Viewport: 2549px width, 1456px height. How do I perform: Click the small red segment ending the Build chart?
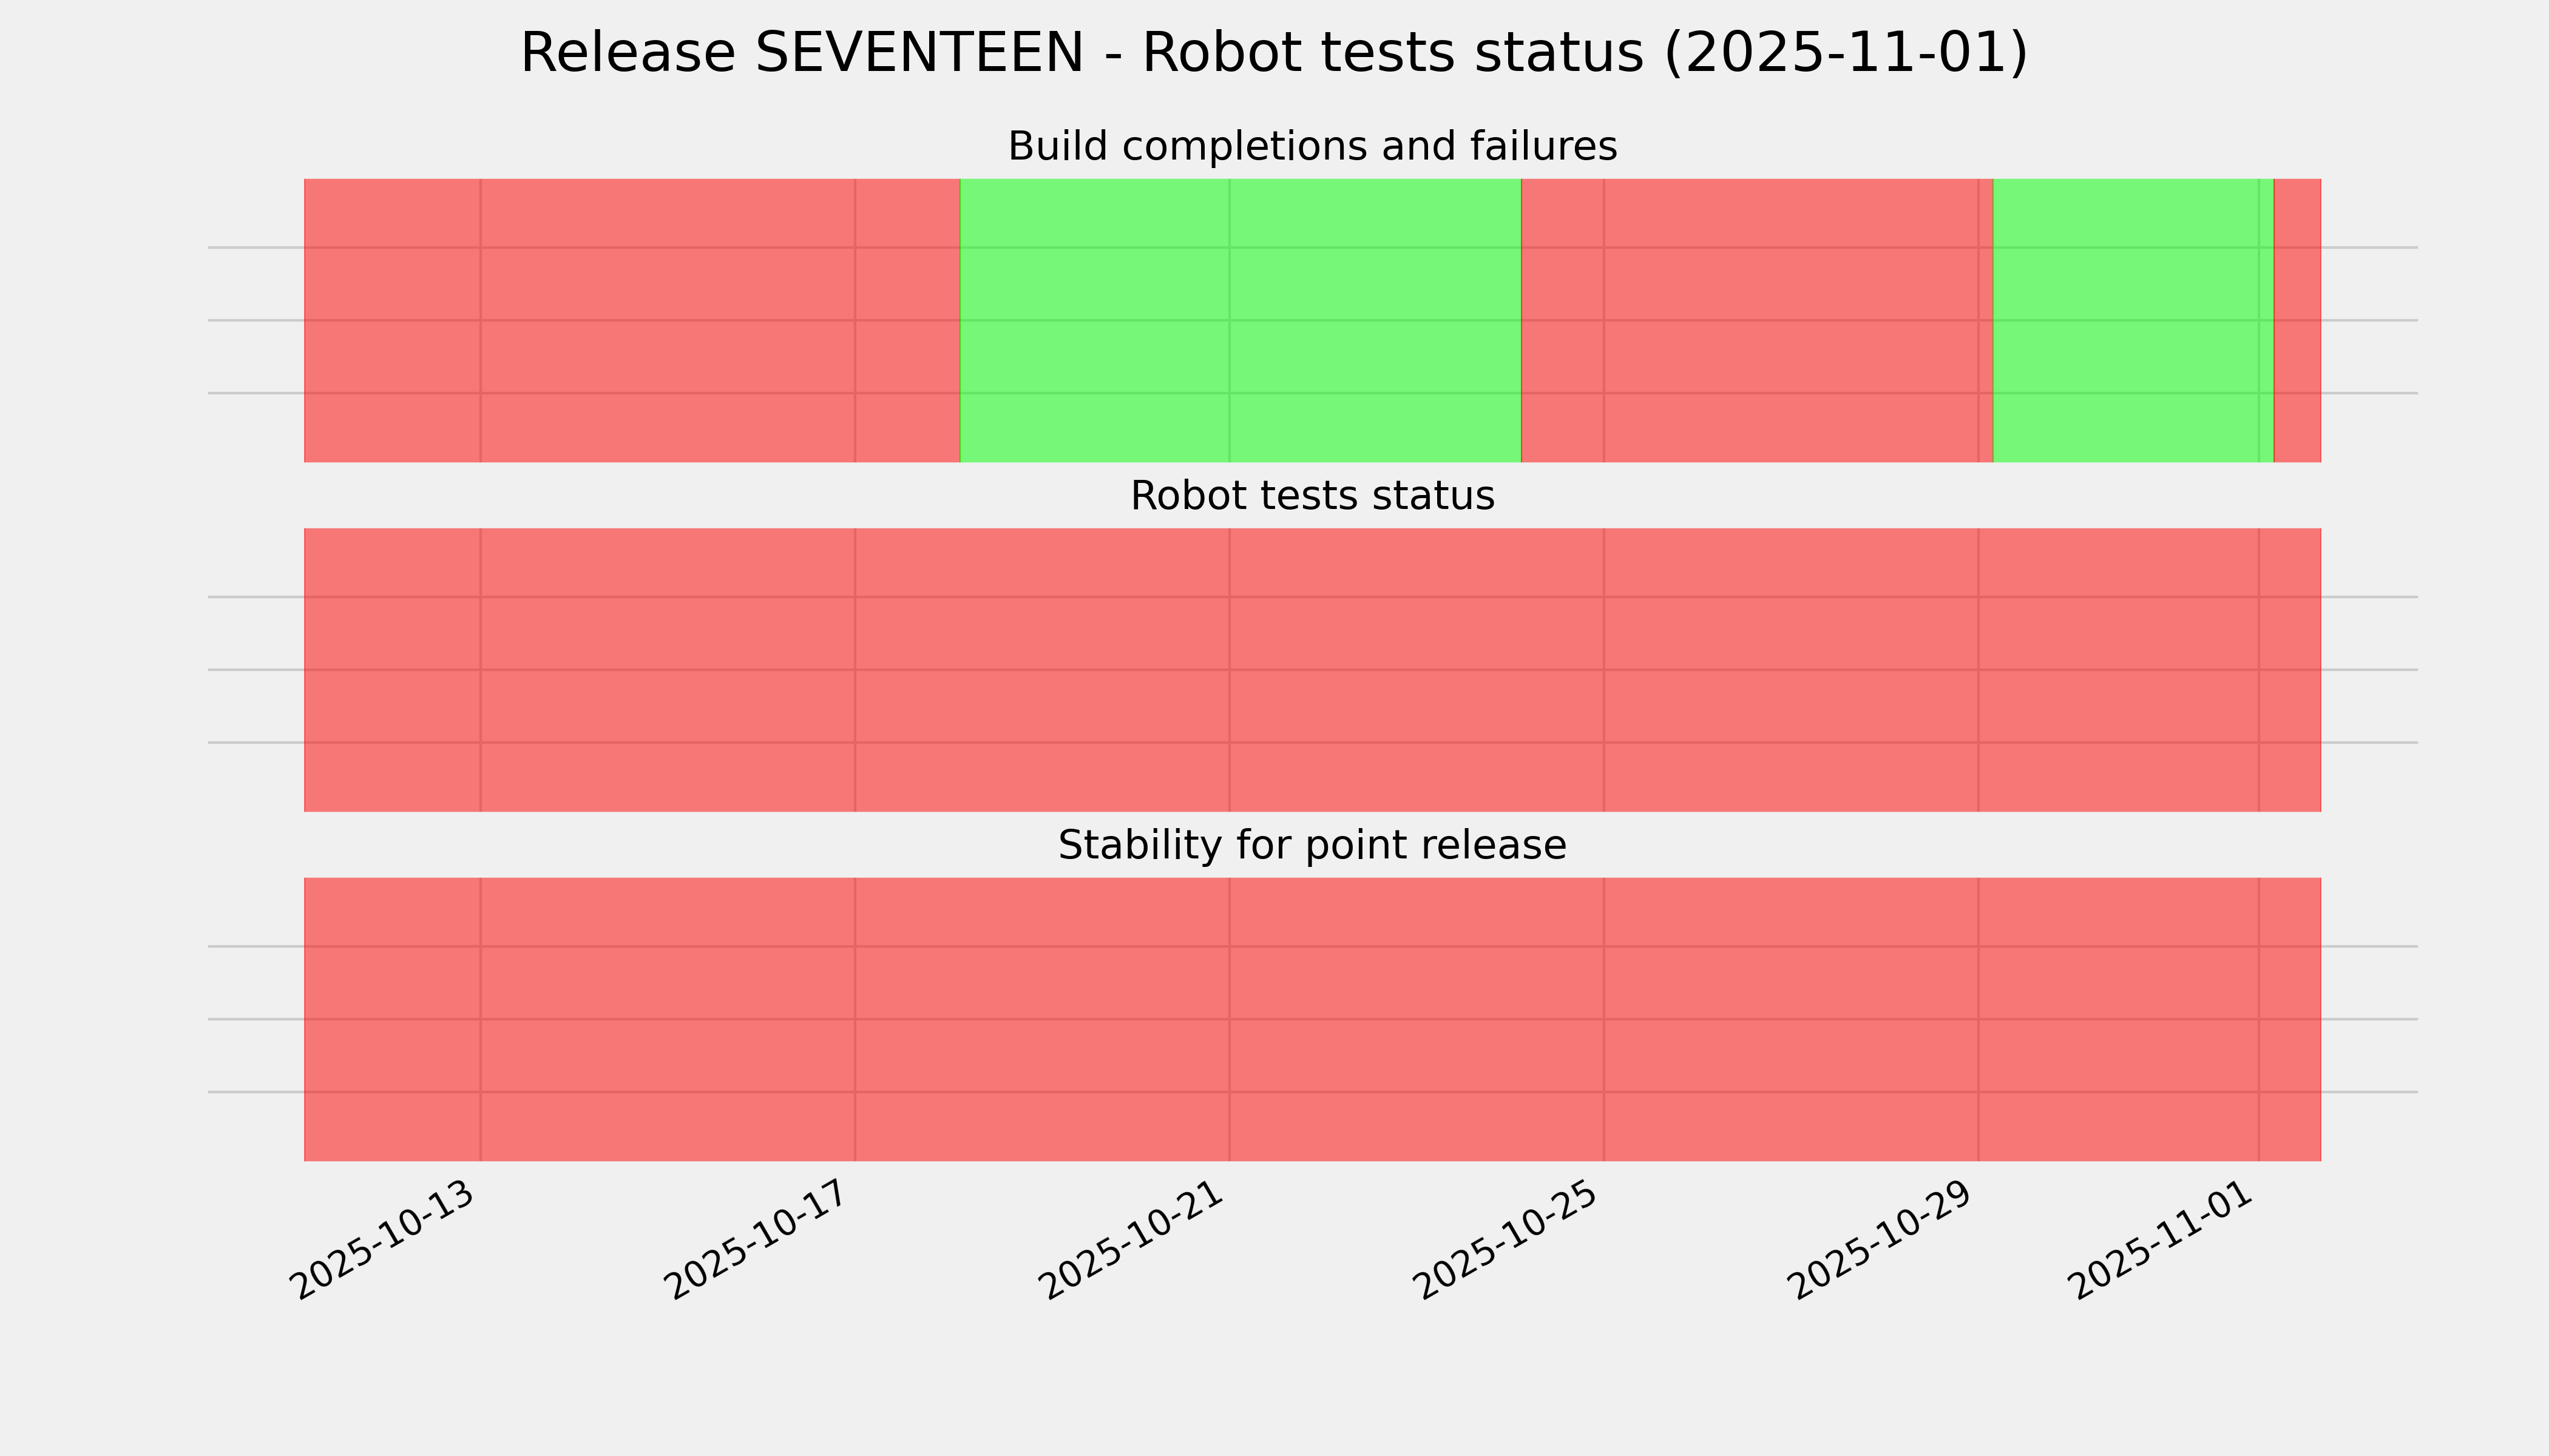(x=2298, y=320)
